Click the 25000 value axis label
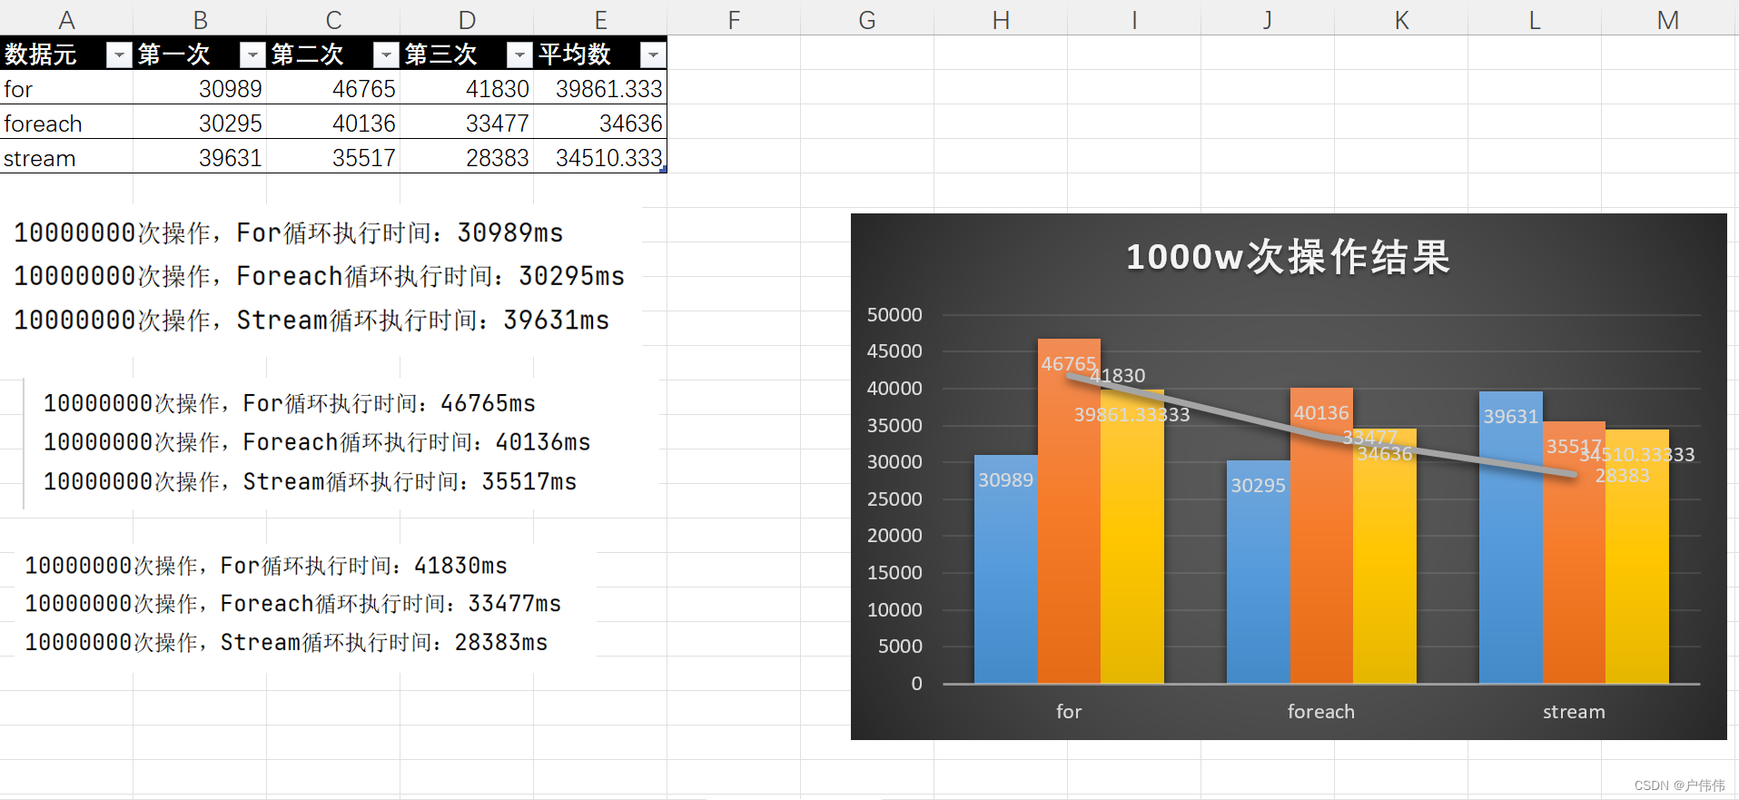 pos(894,499)
